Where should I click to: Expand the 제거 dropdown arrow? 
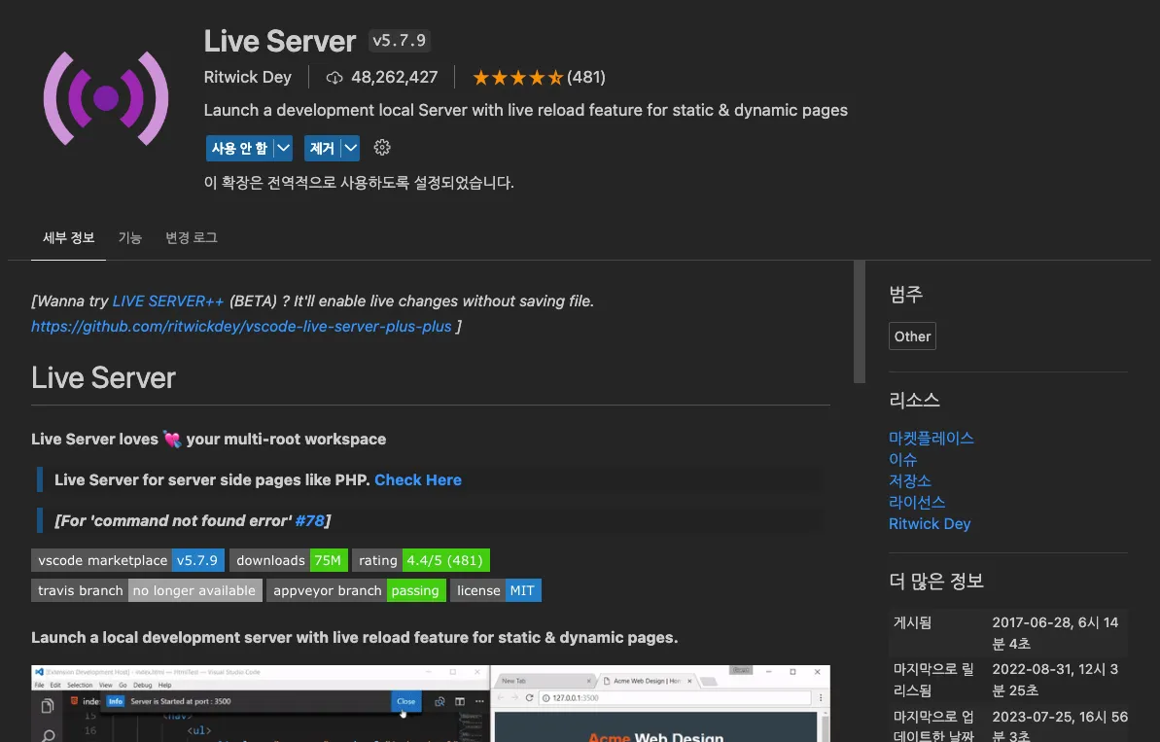(x=351, y=148)
